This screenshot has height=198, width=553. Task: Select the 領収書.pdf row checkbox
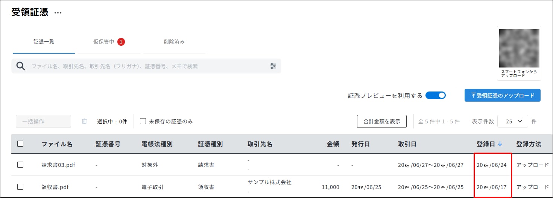(x=20, y=186)
